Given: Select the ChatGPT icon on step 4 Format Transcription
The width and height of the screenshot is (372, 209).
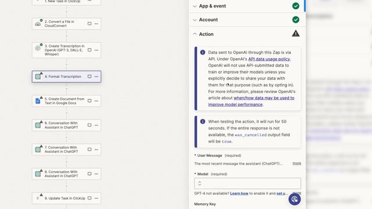Looking at the screenshot, I should (38, 77).
